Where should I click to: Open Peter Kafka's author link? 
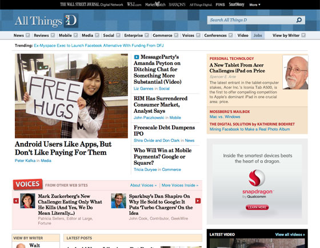pos(25,161)
